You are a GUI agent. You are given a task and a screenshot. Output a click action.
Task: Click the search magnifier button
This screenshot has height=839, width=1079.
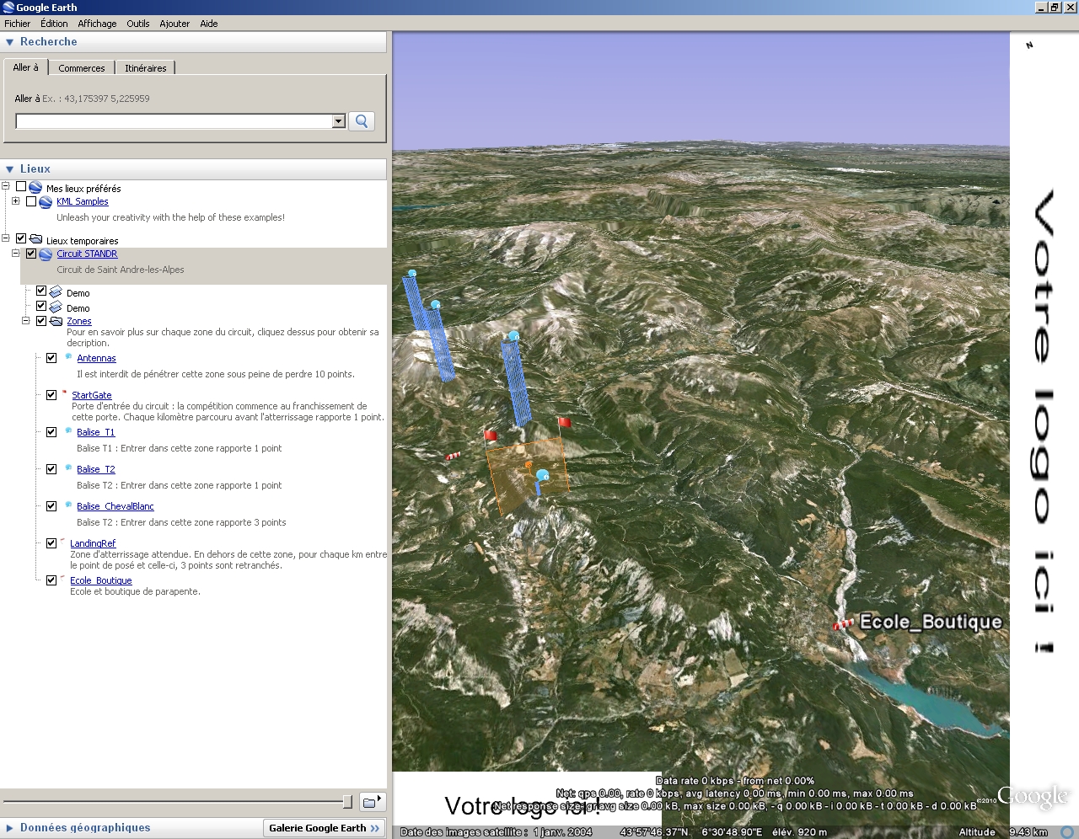362,121
